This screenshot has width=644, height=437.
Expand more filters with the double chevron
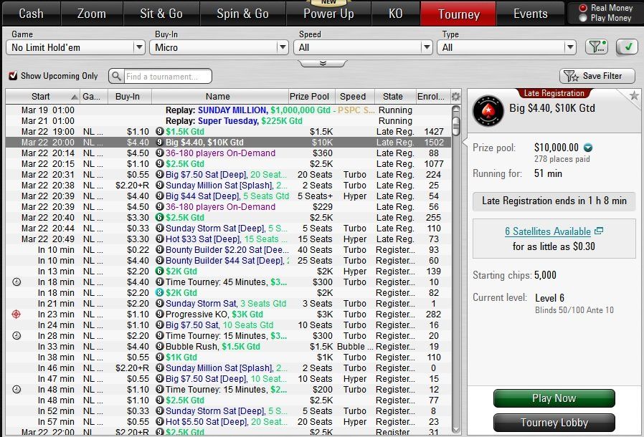323,63
